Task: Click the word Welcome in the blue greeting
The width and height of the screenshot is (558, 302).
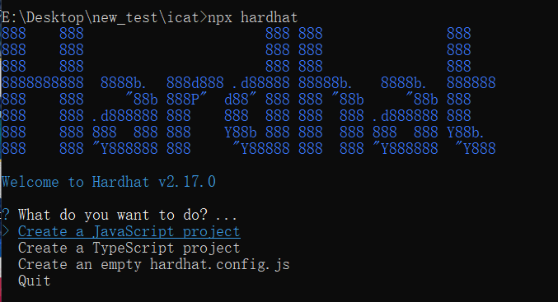Action: click(30, 182)
